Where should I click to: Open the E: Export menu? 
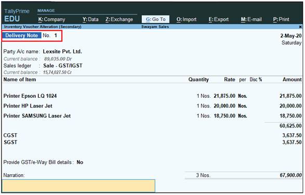pos(219,19)
